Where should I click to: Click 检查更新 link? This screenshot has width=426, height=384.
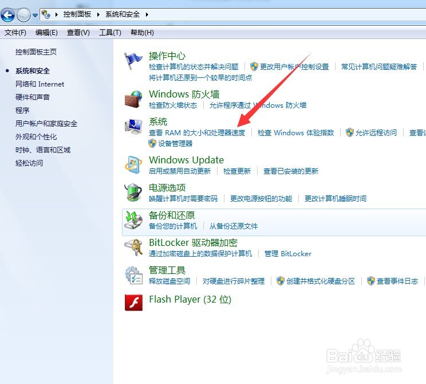click(x=237, y=171)
